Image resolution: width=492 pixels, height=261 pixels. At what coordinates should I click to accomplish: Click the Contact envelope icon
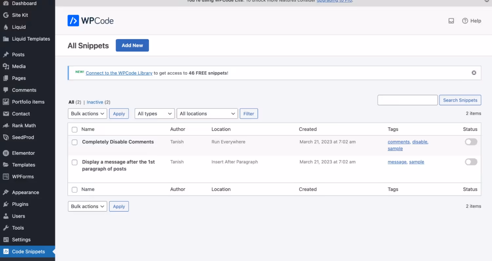pos(6,114)
